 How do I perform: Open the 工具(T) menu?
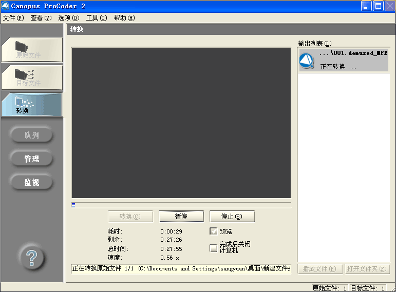click(97, 18)
